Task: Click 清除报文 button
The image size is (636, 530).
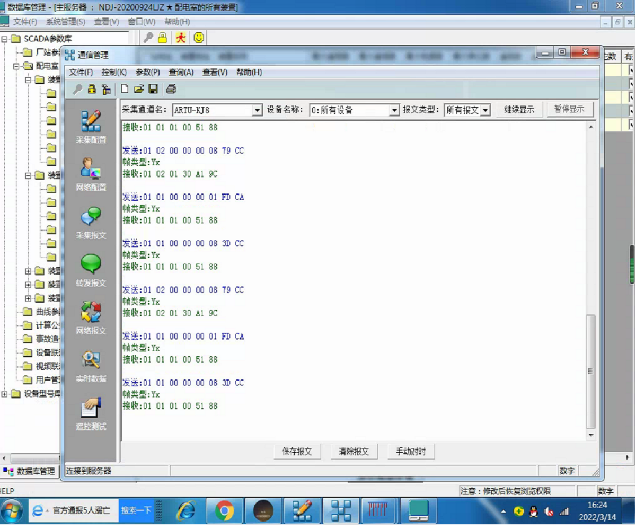Action: point(354,452)
